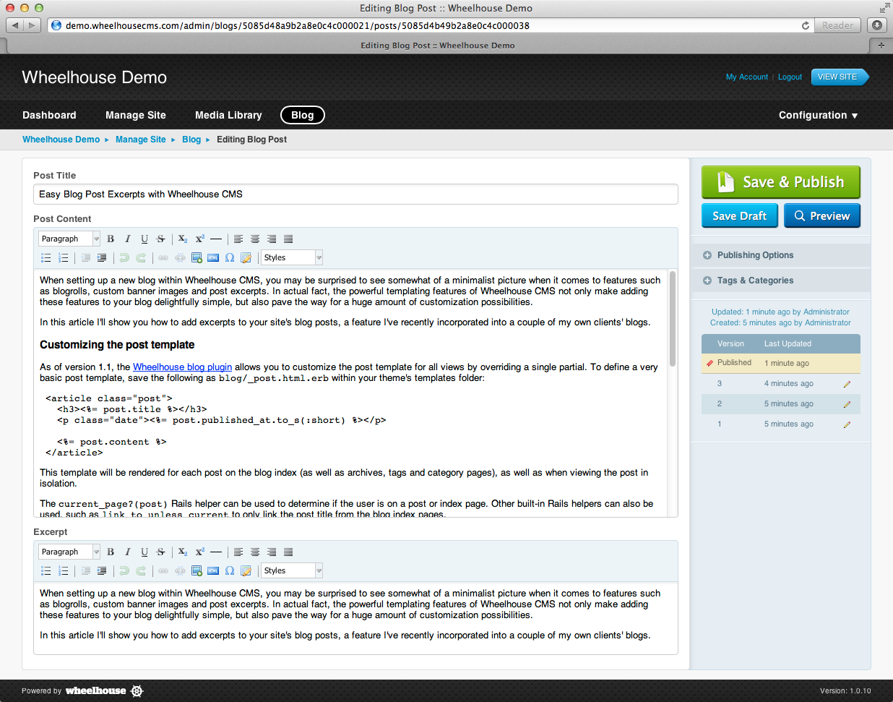Click notepad-with-pencil icon in Post Content toolbar
Viewport: 893px width, 702px height.
pos(246,257)
